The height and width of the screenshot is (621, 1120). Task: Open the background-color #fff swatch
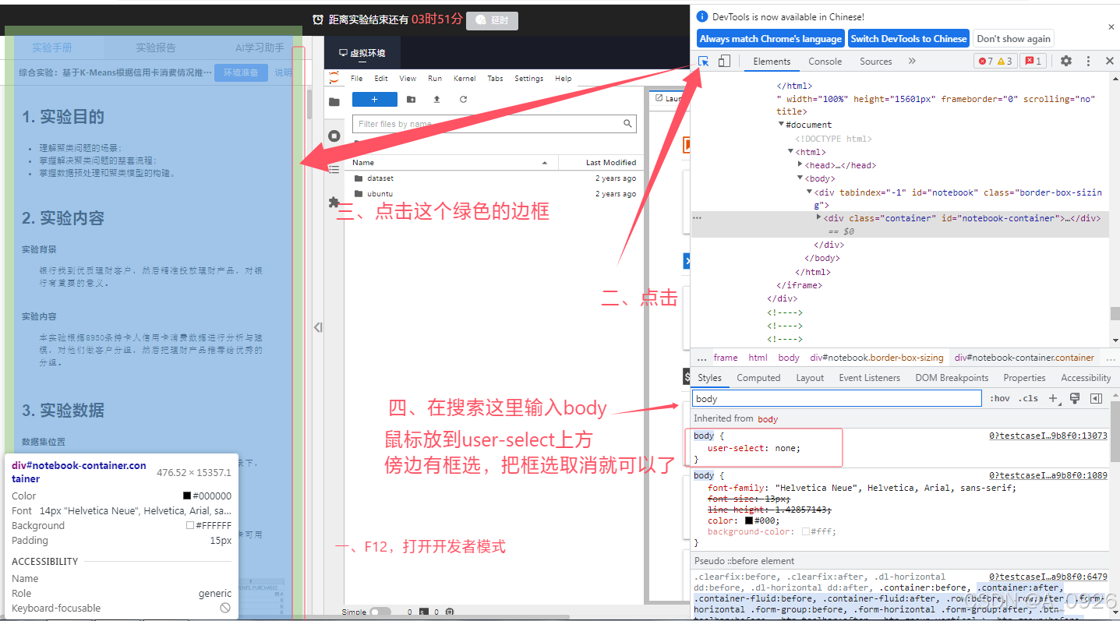[806, 531]
